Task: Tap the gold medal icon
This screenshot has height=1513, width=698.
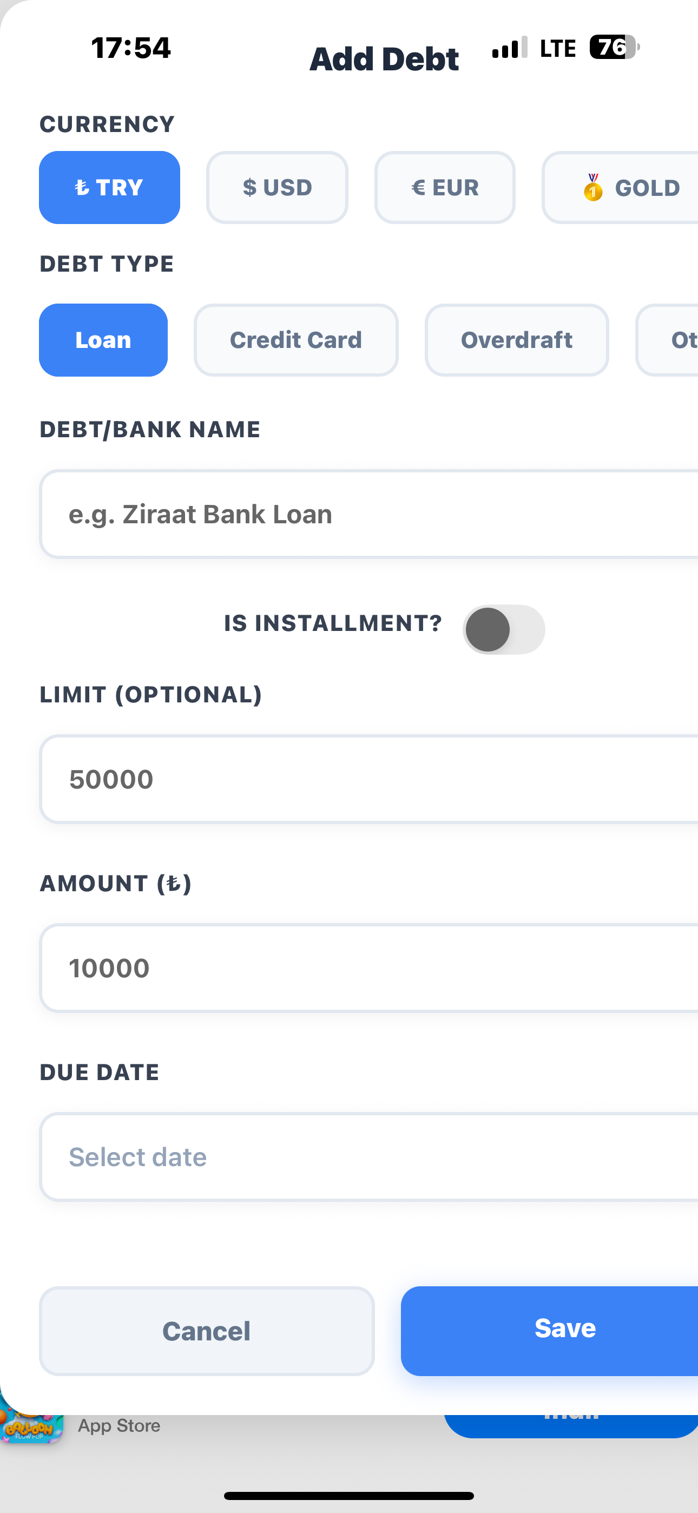Action: click(x=593, y=187)
